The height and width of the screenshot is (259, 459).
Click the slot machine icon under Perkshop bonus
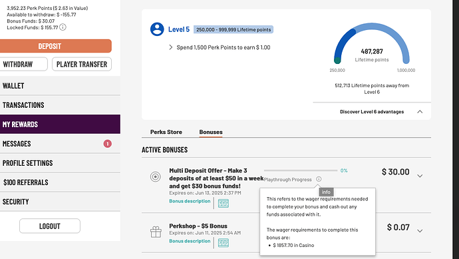point(224,243)
